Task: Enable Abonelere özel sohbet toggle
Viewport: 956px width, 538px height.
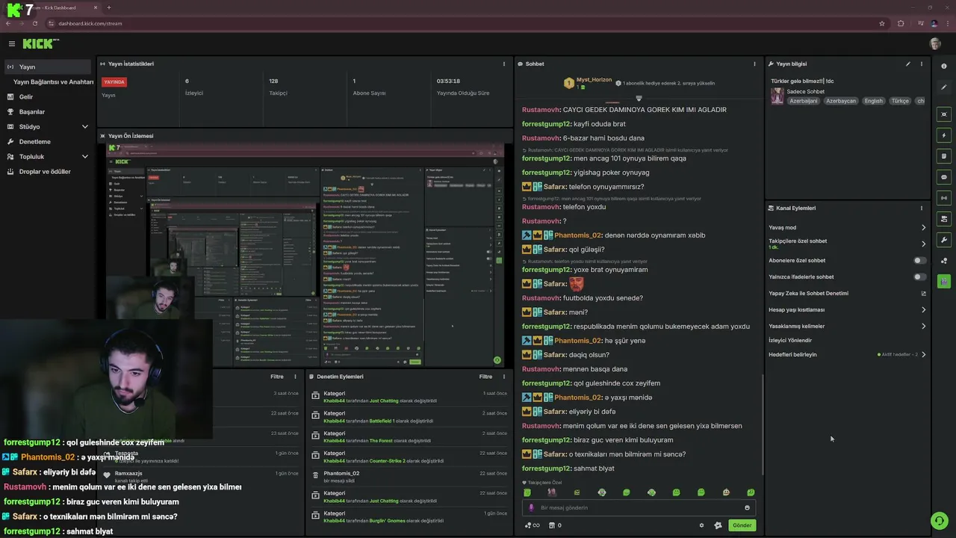Action: pyautogui.click(x=920, y=261)
